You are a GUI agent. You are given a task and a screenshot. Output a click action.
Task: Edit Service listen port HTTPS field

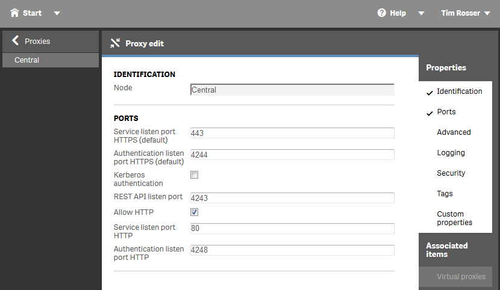pos(292,133)
